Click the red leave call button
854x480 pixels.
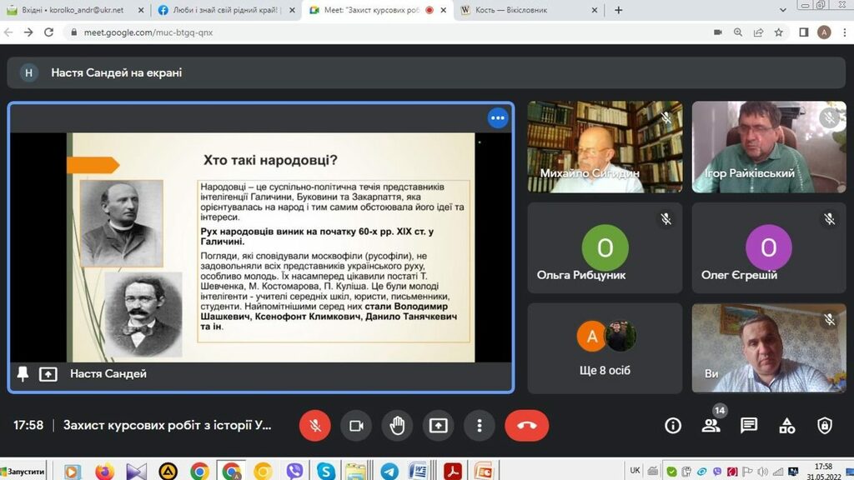(526, 426)
